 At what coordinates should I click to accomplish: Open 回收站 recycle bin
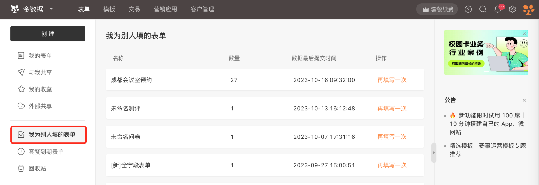(x=32, y=169)
